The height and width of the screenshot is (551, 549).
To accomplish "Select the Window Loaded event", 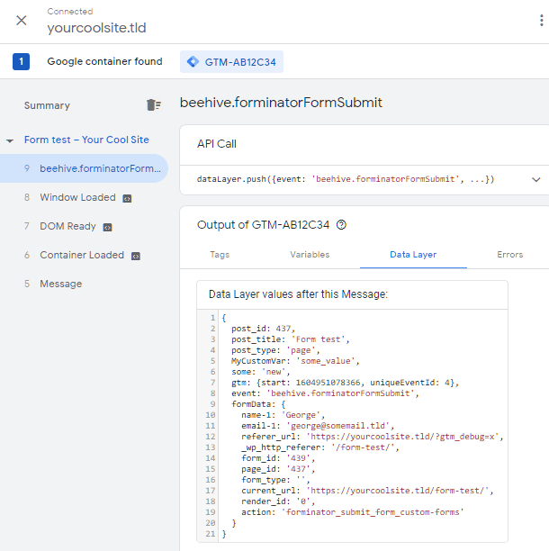I will tap(77, 197).
